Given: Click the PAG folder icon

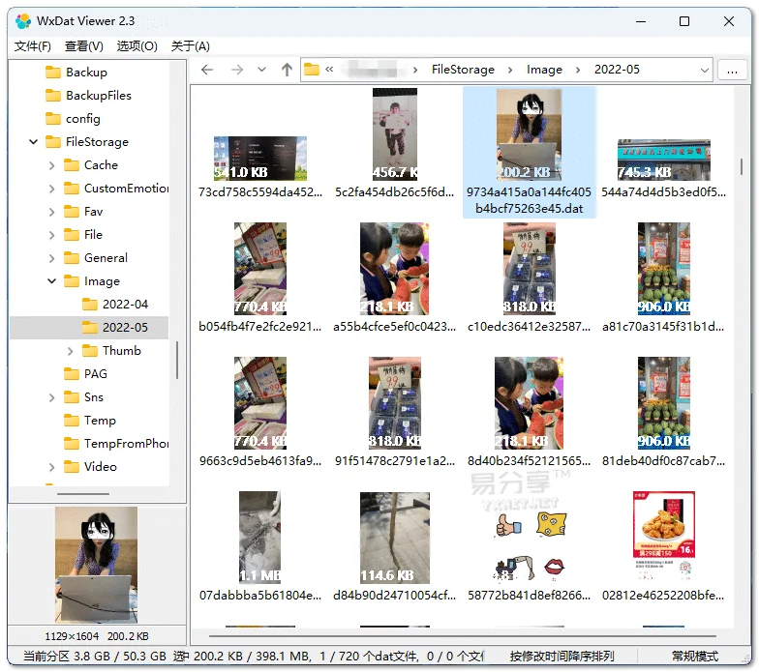Looking at the screenshot, I should pos(72,374).
